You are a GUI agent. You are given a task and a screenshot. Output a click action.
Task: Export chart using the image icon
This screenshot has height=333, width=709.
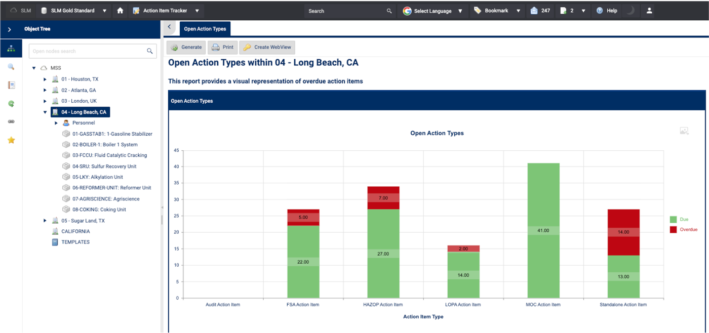point(684,131)
